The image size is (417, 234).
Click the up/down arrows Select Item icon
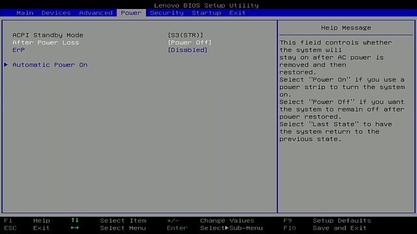pyautogui.click(x=75, y=220)
